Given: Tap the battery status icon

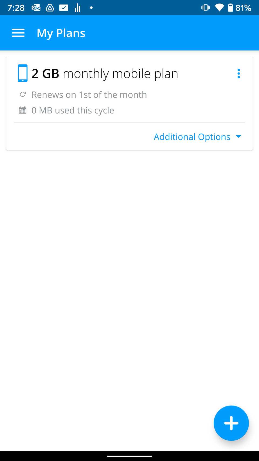Looking at the screenshot, I should click(x=231, y=8).
